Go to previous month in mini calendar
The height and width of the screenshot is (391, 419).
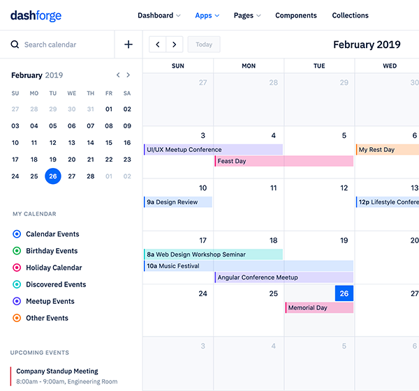[x=118, y=75]
